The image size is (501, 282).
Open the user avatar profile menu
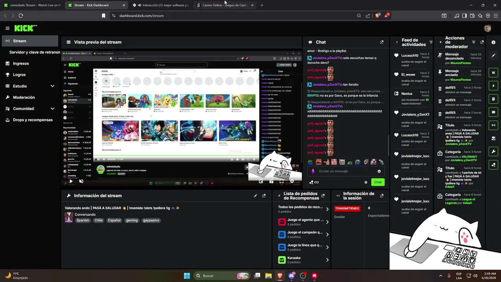point(487,28)
